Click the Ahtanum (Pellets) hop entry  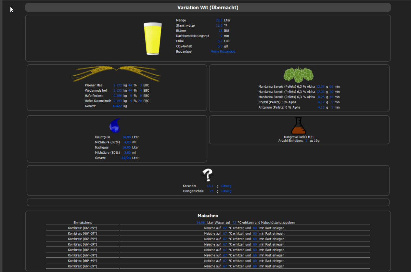(x=279, y=108)
